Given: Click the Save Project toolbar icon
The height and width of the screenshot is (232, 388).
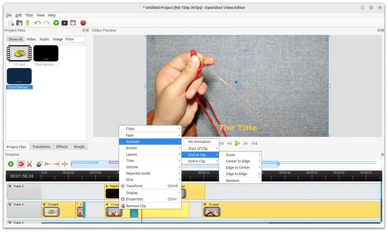Looking at the screenshot, I should click(28, 23).
